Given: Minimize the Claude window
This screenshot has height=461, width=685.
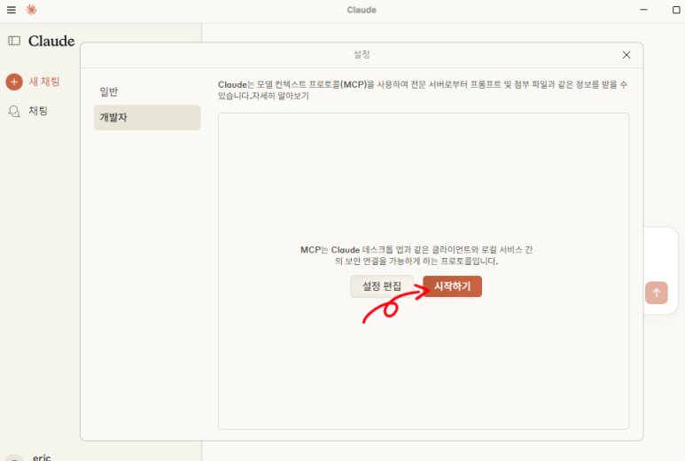Looking at the screenshot, I should click(643, 10).
